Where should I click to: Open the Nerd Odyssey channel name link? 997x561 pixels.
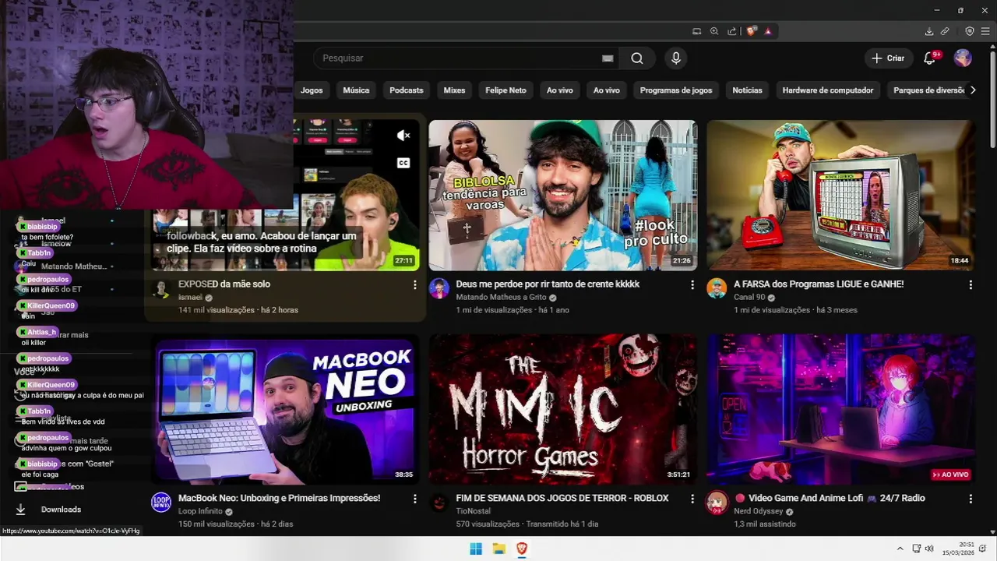759,512
